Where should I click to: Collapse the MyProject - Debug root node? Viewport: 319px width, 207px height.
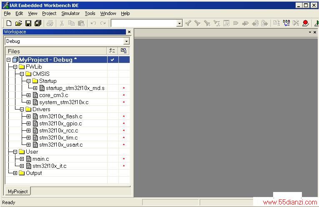coord(8,60)
